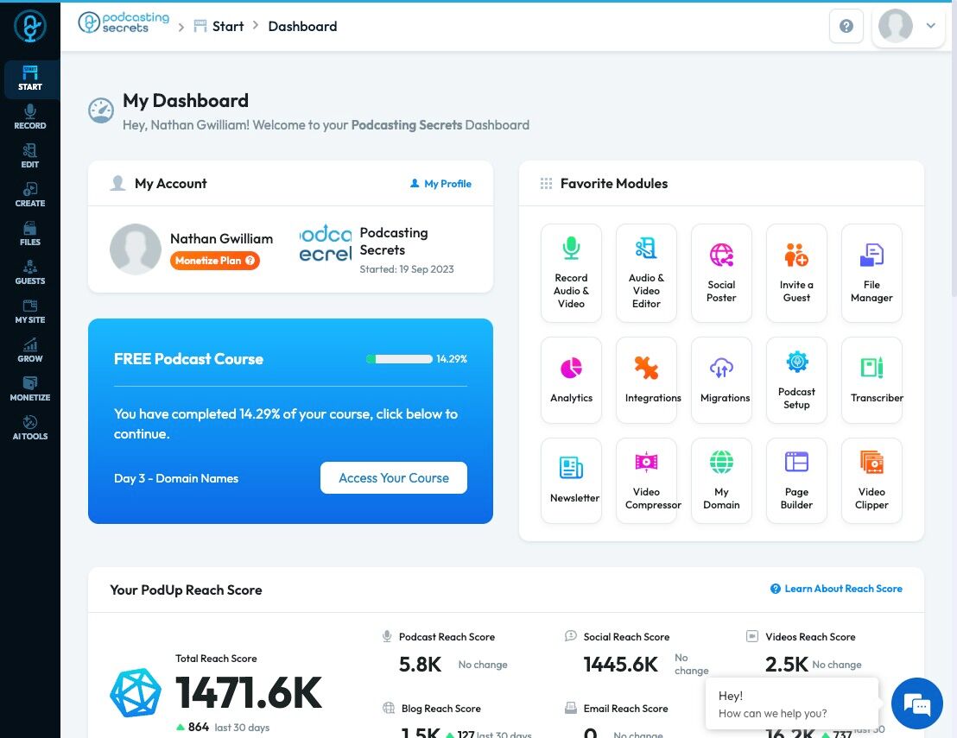Image resolution: width=957 pixels, height=738 pixels.
Task: Click the Total Reach Score polyhedron icon
Action: click(x=136, y=693)
